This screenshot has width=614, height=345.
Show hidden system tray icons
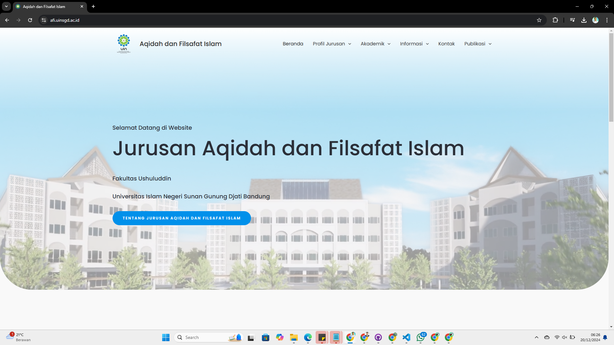(537, 337)
